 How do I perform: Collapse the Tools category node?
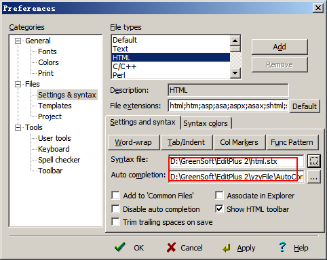[x=18, y=127]
